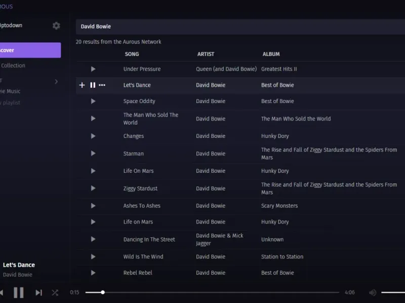Pause Let's Dance in the results row
Image resolution: width=405 pixels, height=303 pixels.
(93, 85)
